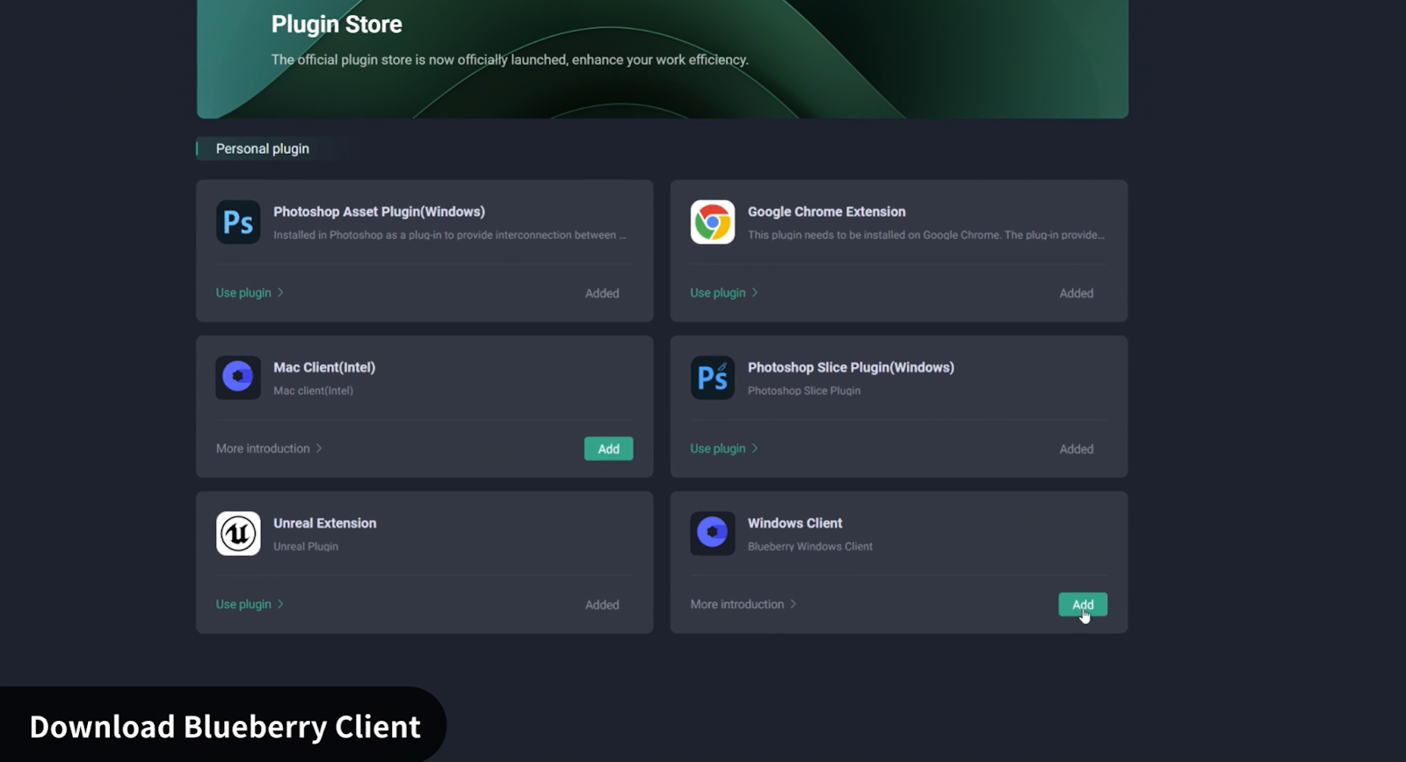Click Added status on Photoshop Slice Plugin
This screenshot has width=1406, height=762.
[1076, 449]
